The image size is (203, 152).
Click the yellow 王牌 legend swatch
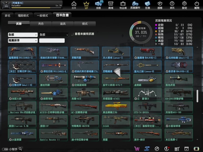pos(156,31)
